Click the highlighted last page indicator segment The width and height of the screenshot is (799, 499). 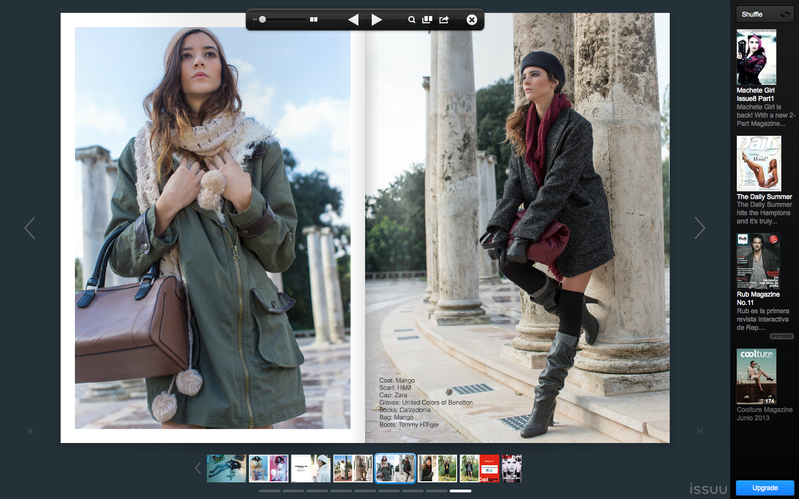(461, 491)
